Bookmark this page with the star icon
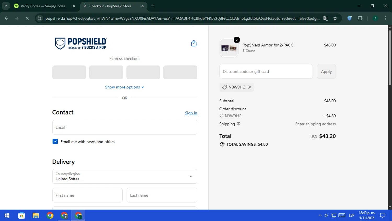The width and height of the screenshot is (392, 221). 335,18
